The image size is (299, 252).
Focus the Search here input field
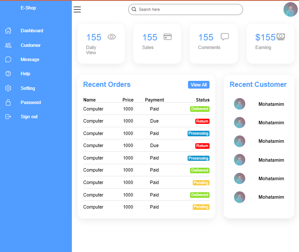pos(185,9)
